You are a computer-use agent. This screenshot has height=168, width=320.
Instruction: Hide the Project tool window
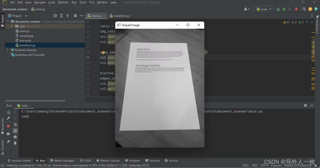(81, 16)
